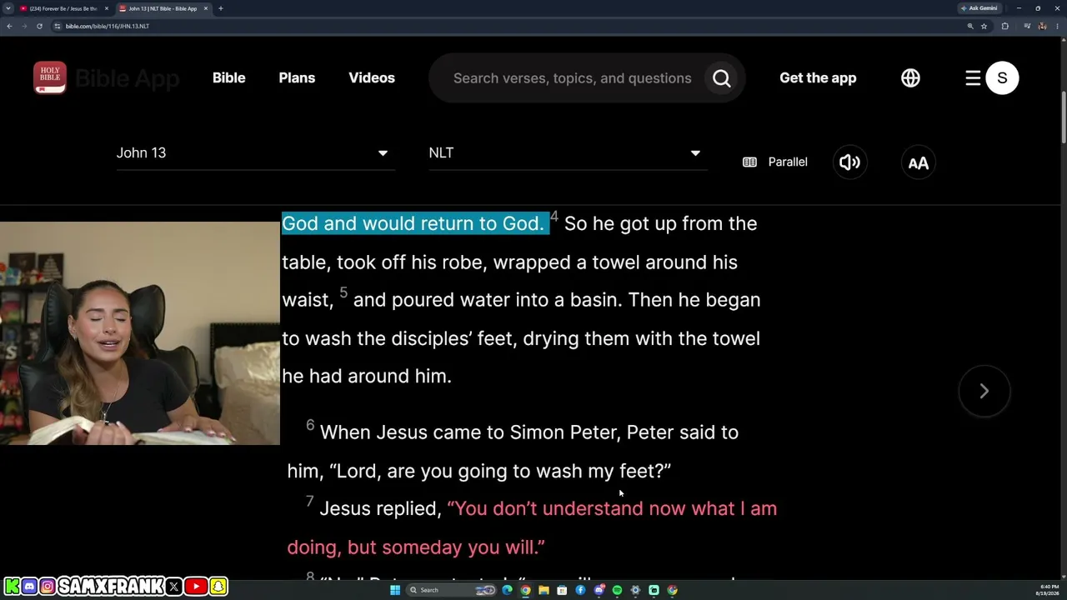The image size is (1067, 600).
Task: Click the Get the app link
Action: 818,77
